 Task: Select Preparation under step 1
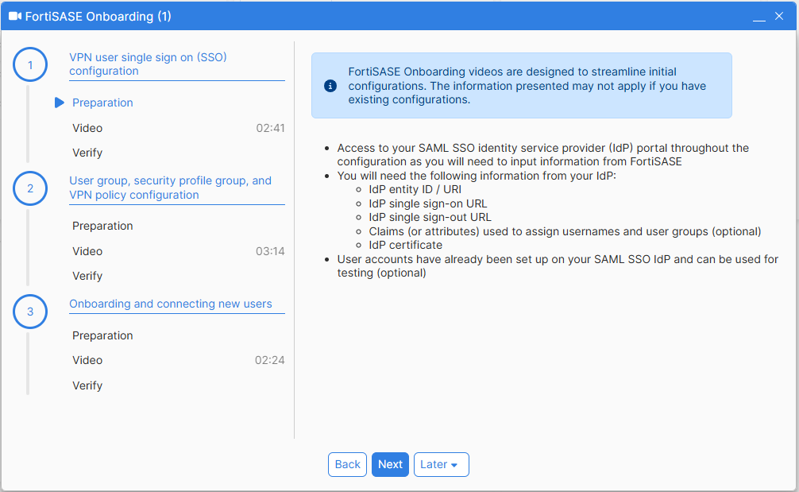(x=102, y=103)
